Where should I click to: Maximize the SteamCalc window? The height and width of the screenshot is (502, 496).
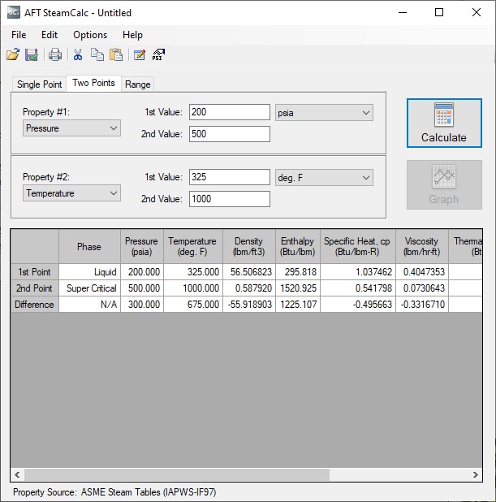point(439,12)
